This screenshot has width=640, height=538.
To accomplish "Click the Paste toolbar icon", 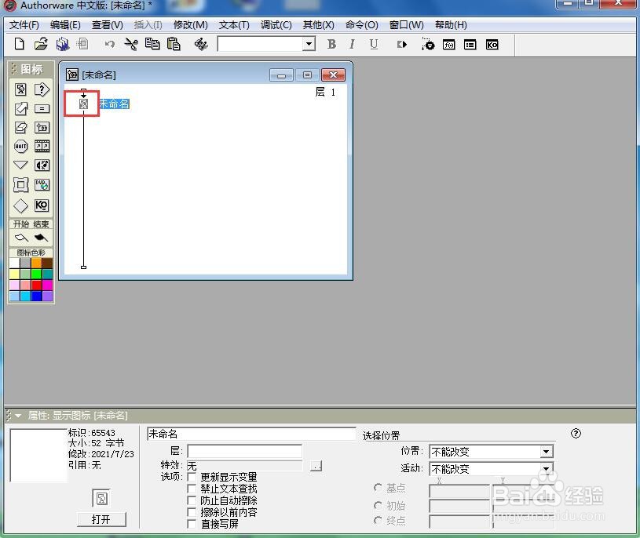I will coord(174,44).
